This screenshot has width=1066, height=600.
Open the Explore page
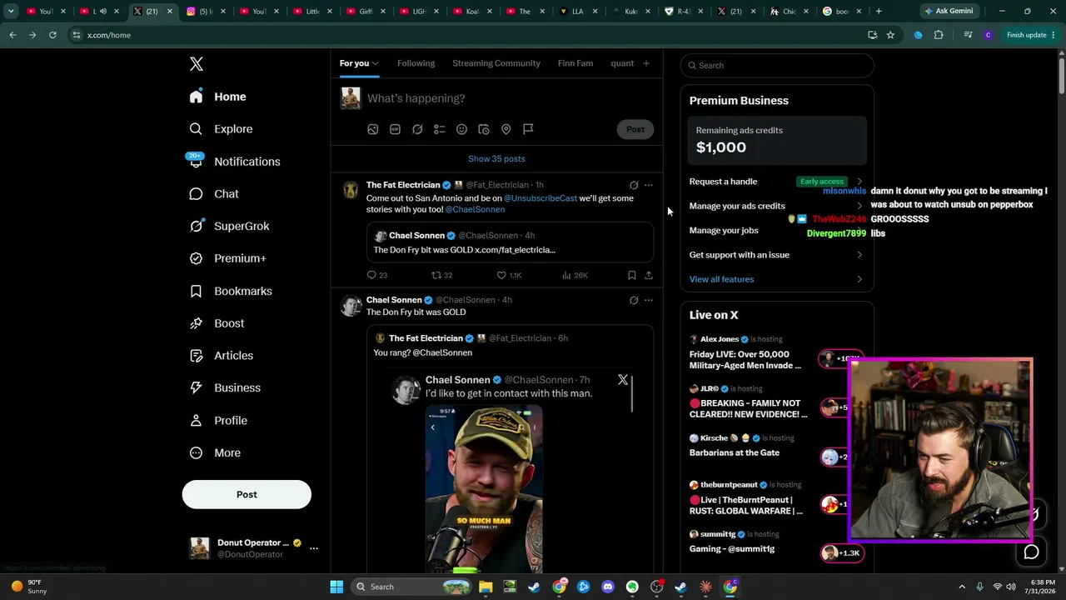click(x=221, y=129)
